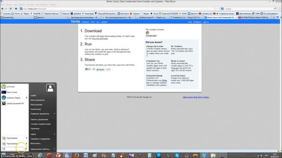Switch to the Geekbench для PC tab
Screen dimensions: 282x158
[x=152, y=18]
